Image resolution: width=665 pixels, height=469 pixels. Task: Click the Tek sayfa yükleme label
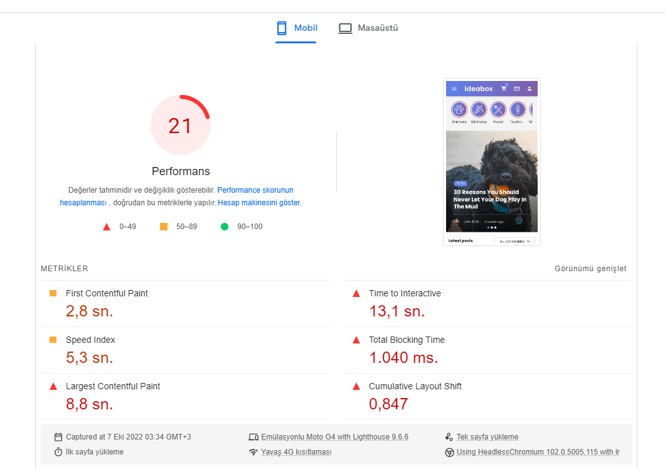pyautogui.click(x=487, y=437)
